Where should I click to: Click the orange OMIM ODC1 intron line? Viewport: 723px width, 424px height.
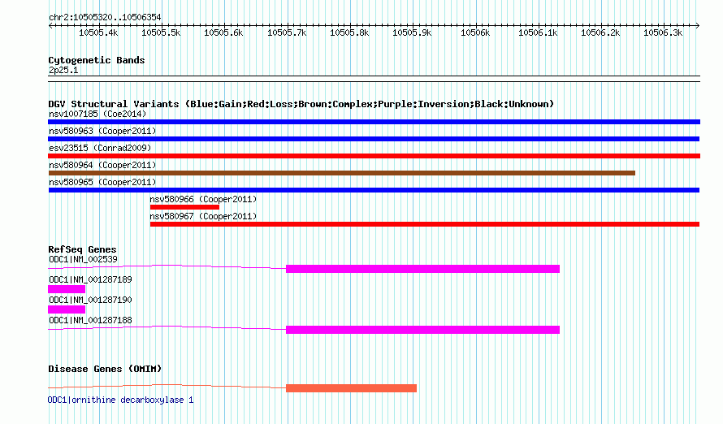point(167,386)
